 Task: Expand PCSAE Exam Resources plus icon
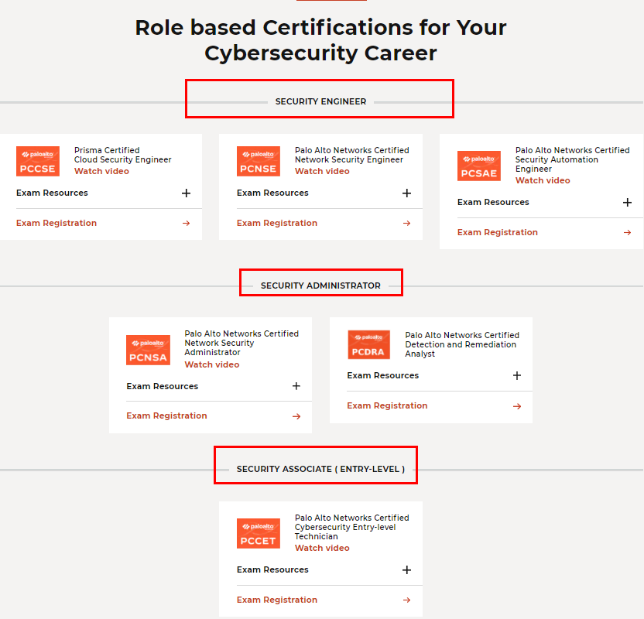[627, 203]
